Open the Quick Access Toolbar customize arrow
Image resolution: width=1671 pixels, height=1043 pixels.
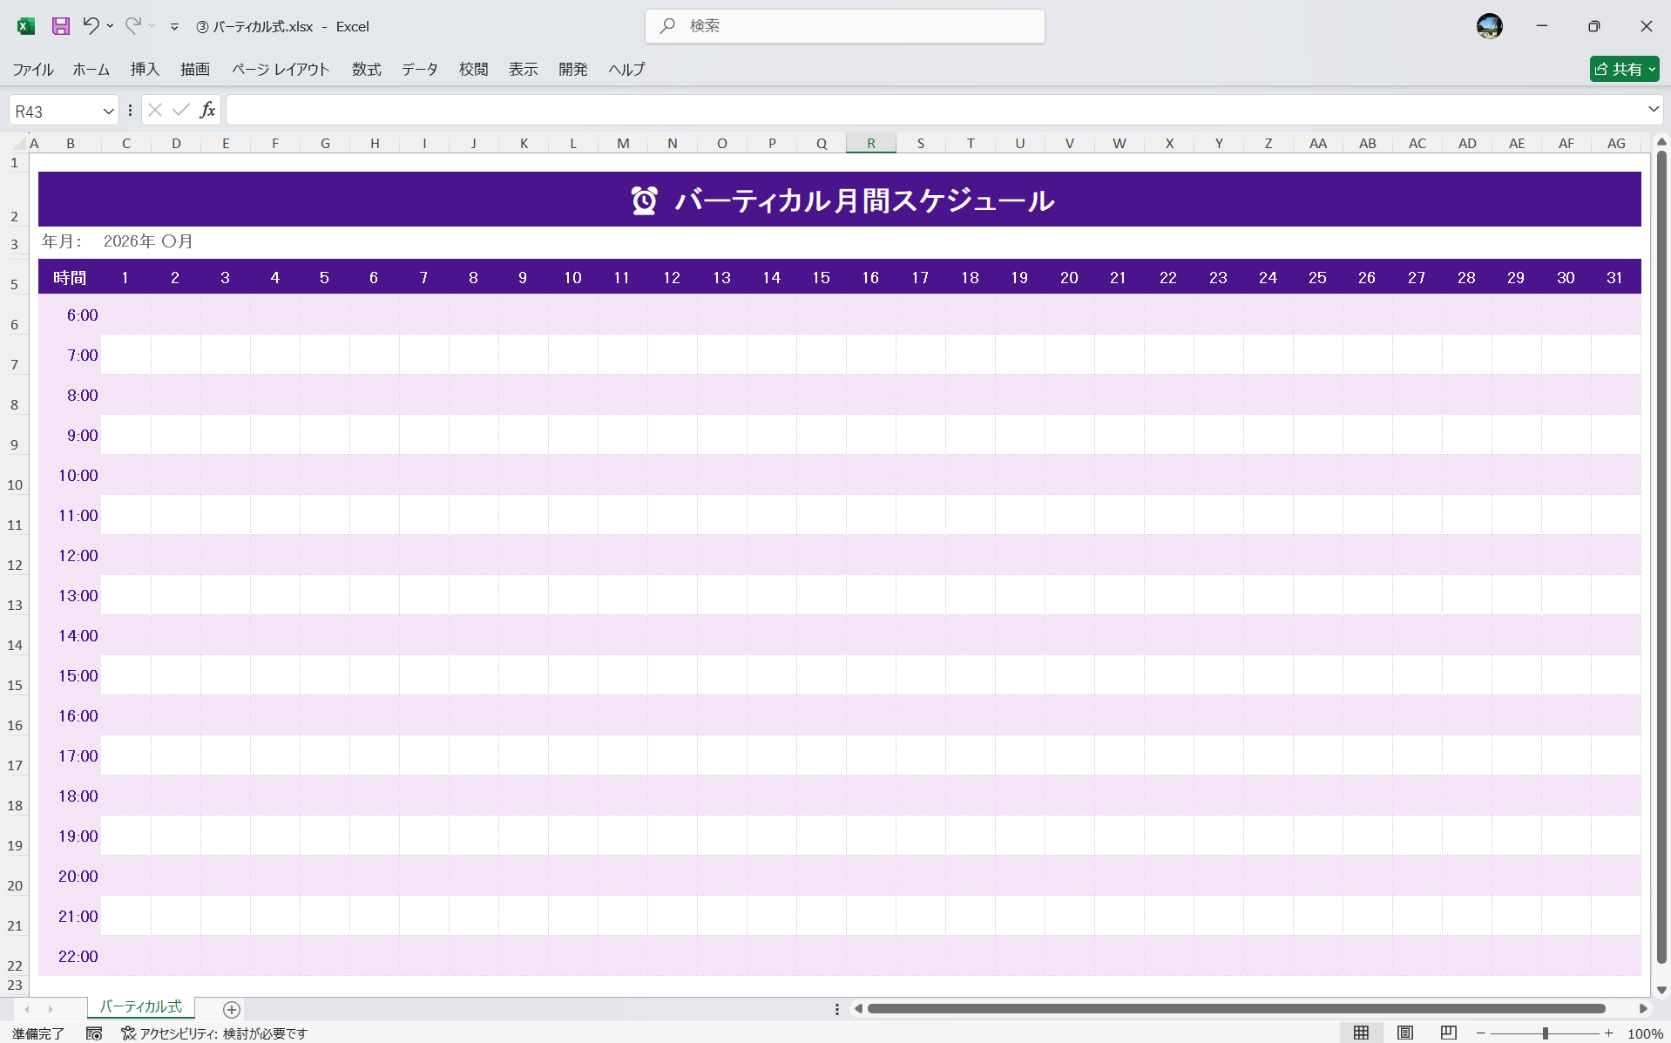pyautogui.click(x=174, y=26)
